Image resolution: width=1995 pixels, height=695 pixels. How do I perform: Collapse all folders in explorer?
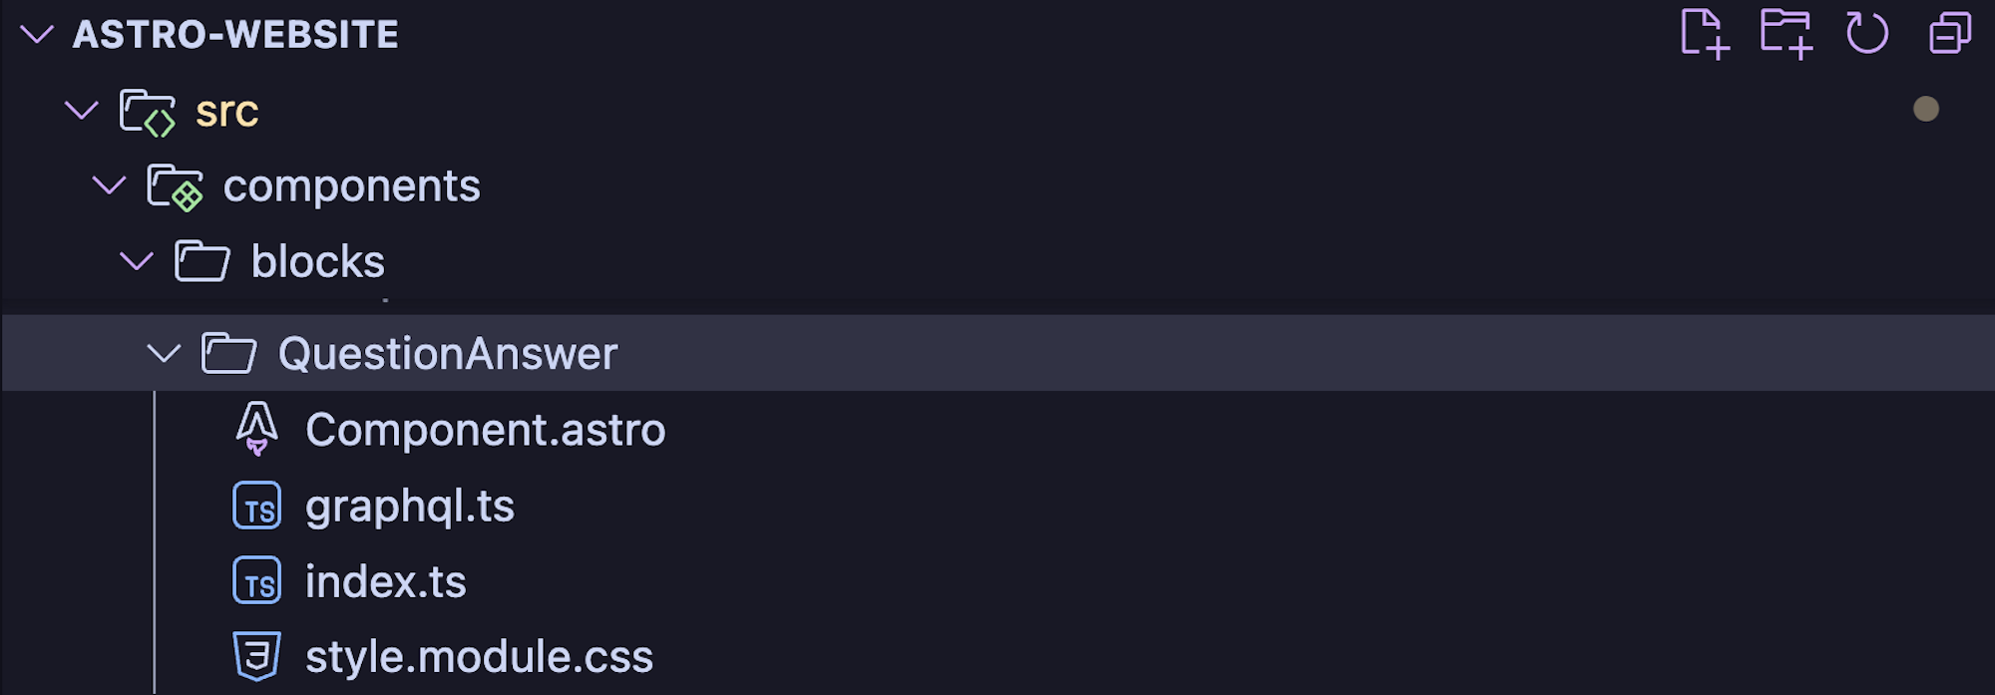[x=1950, y=34]
